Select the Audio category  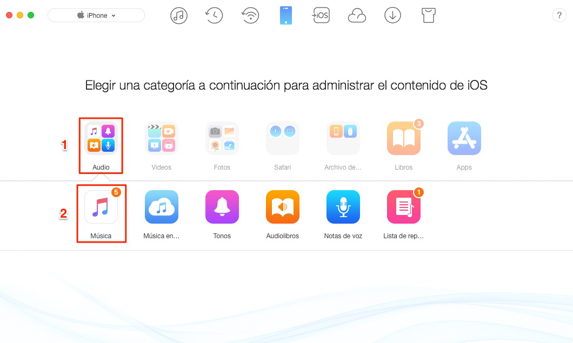(101, 138)
